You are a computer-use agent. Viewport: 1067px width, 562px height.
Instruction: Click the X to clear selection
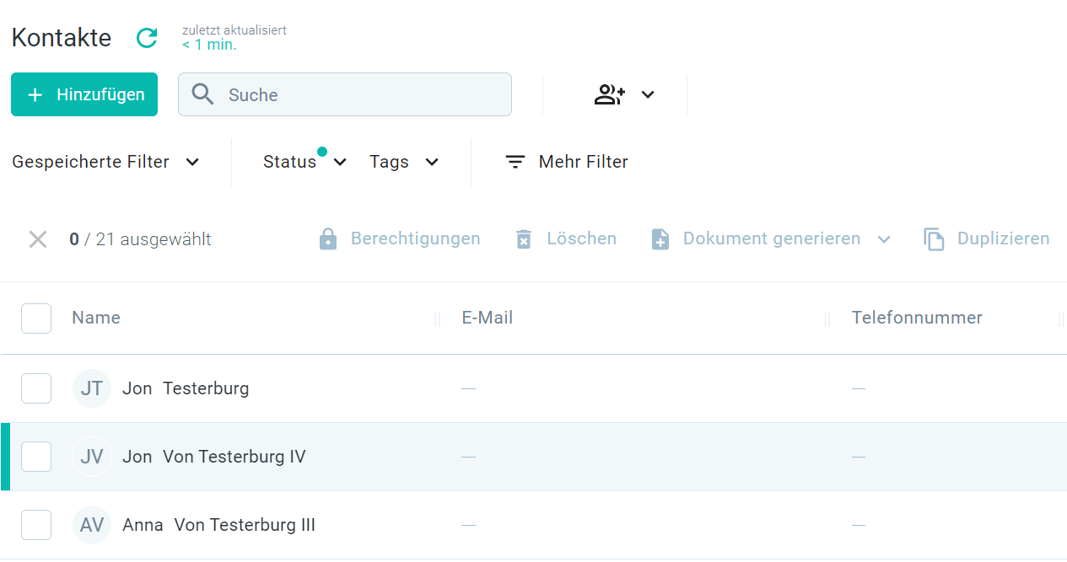pos(38,239)
